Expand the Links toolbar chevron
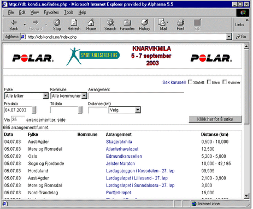The height and width of the screenshot is (209, 253). pyautogui.click(x=247, y=20)
